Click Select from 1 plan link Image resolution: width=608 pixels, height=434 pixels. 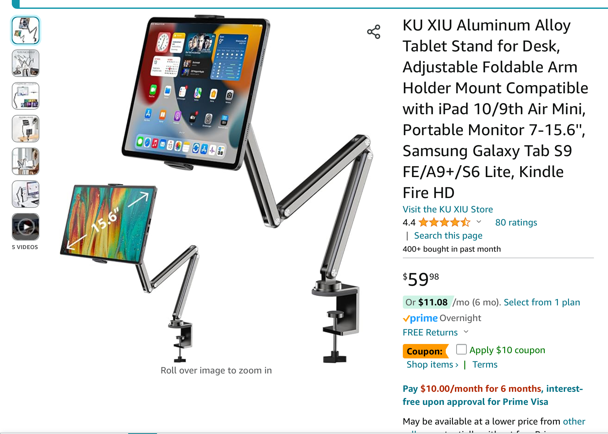(542, 302)
